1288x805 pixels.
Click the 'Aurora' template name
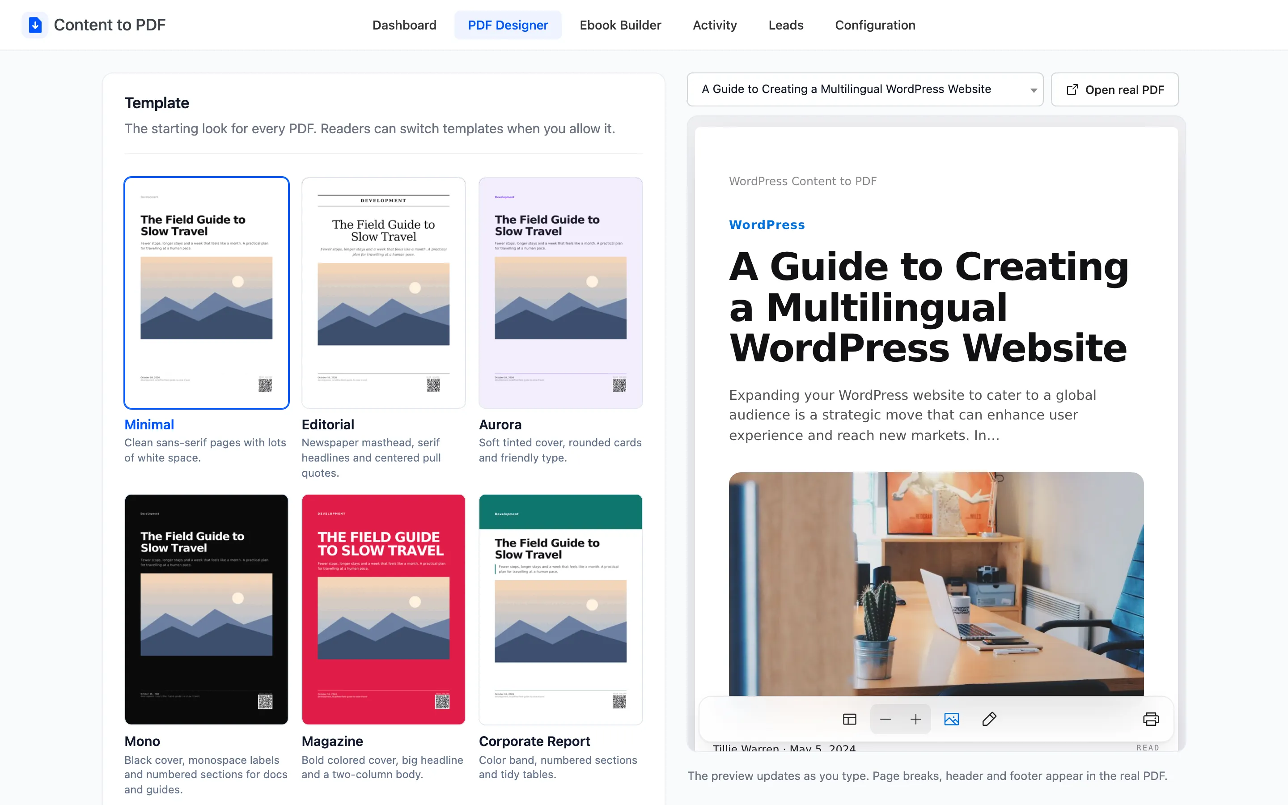(500, 424)
